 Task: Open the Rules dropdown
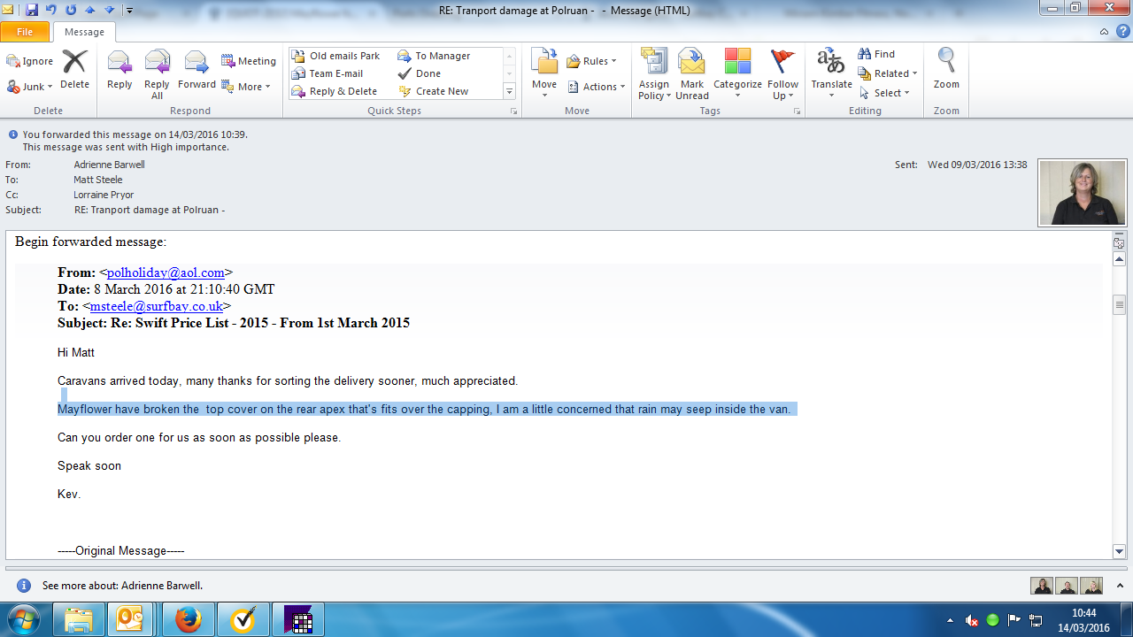coord(591,61)
